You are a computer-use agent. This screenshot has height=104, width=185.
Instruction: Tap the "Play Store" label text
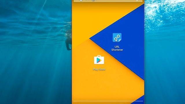99,69
